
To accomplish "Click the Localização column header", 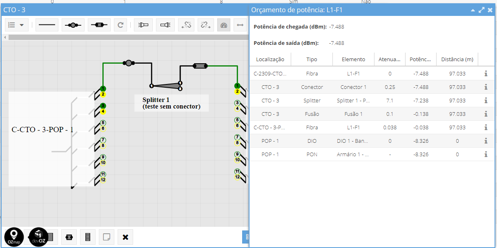I will tap(270, 59).
